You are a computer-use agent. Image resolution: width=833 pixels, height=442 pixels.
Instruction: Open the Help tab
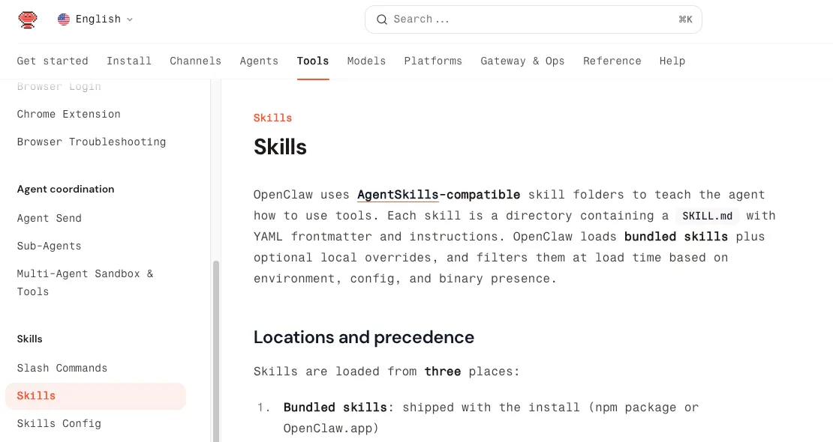pyautogui.click(x=672, y=61)
